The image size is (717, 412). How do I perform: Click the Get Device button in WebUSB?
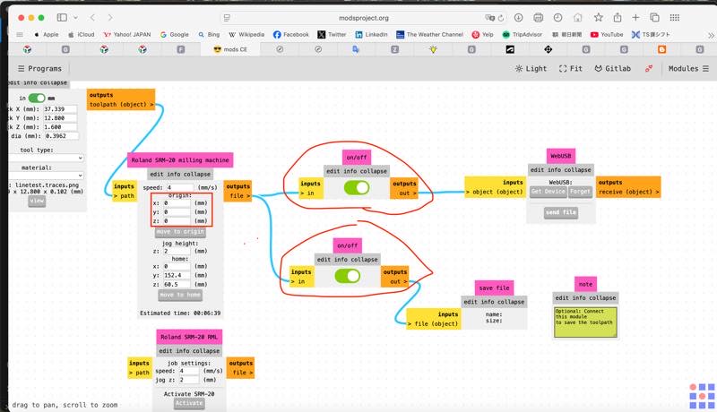[549, 192]
